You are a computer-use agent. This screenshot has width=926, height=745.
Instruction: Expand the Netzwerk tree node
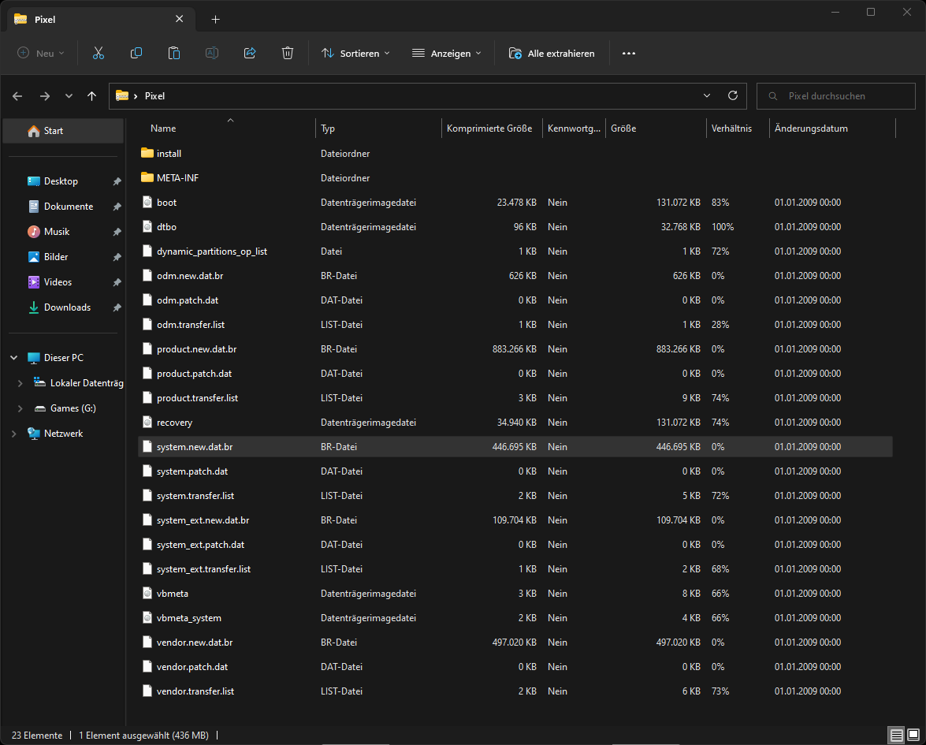[x=13, y=434]
